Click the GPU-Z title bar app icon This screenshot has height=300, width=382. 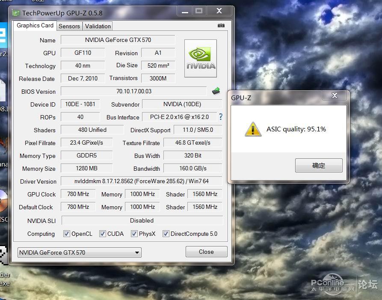pyautogui.click(x=16, y=13)
